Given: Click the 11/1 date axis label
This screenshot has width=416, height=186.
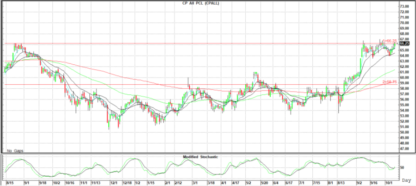Looking at the screenshot, I should pyautogui.click(x=84, y=183).
